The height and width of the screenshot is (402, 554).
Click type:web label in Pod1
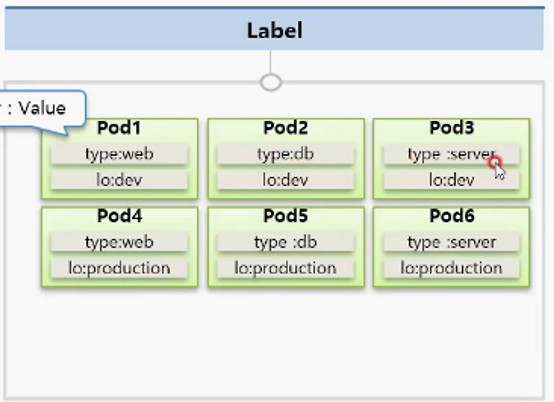click(119, 154)
